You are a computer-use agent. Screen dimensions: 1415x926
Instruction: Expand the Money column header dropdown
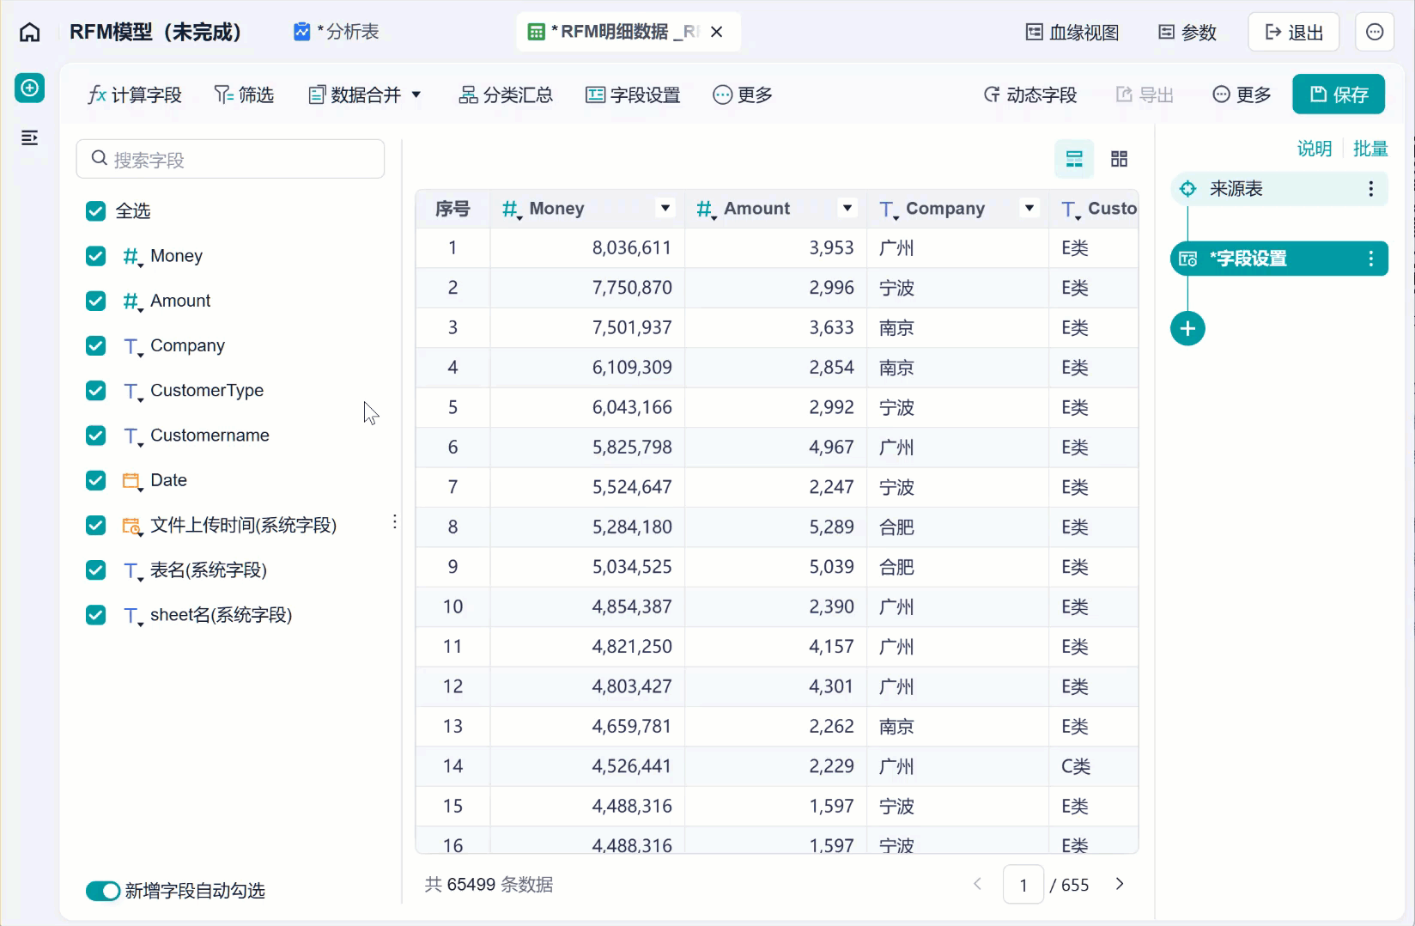[x=665, y=208]
